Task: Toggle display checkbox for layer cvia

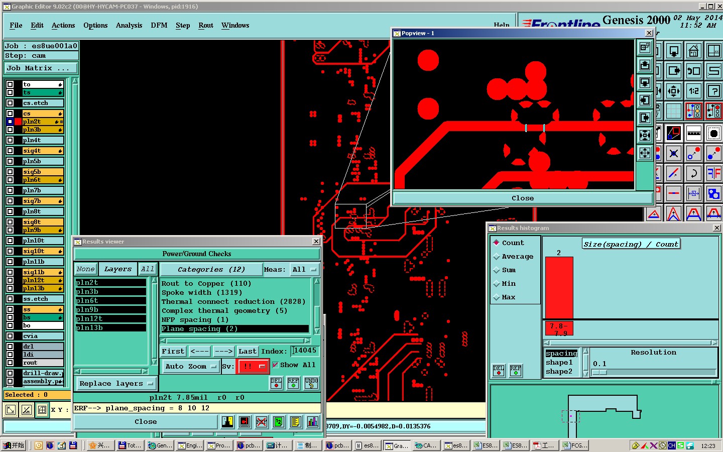Action: pos(10,336)
